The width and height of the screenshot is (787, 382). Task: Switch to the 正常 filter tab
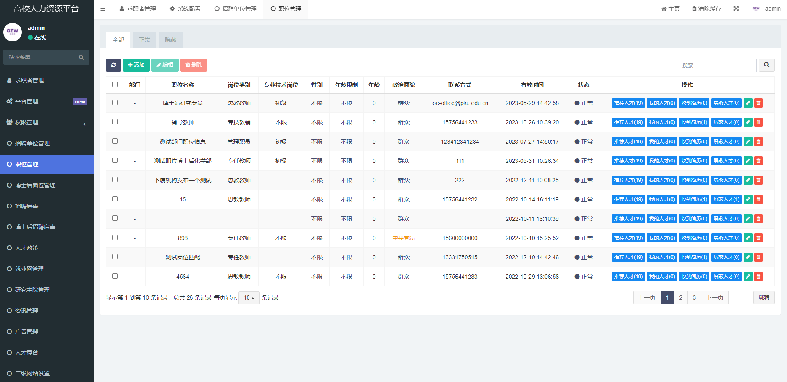pos(144,40)
